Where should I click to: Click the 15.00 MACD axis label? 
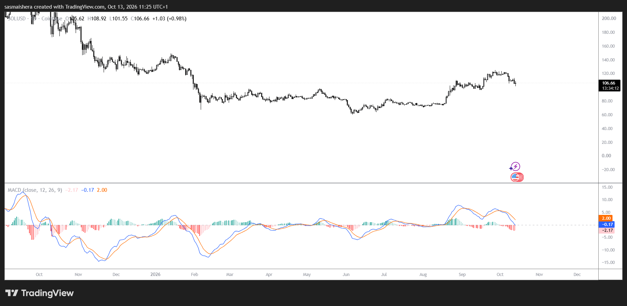point(607,187)
